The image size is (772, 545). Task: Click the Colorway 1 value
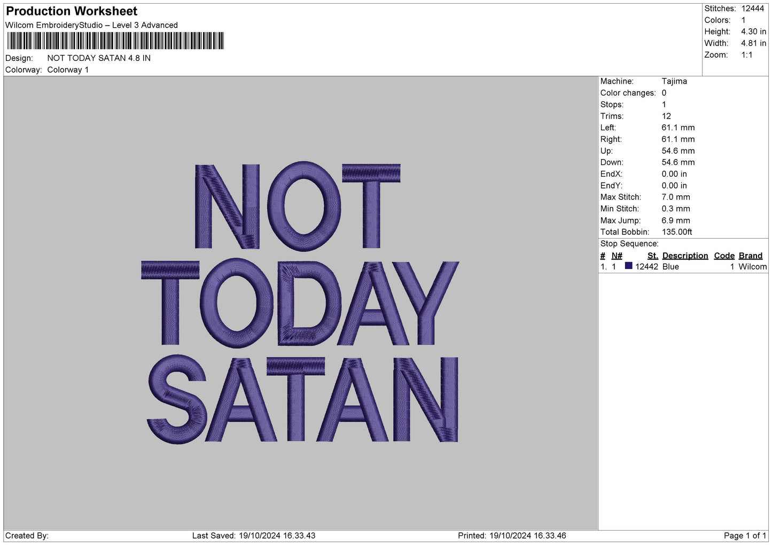click(x=68, y=70)
